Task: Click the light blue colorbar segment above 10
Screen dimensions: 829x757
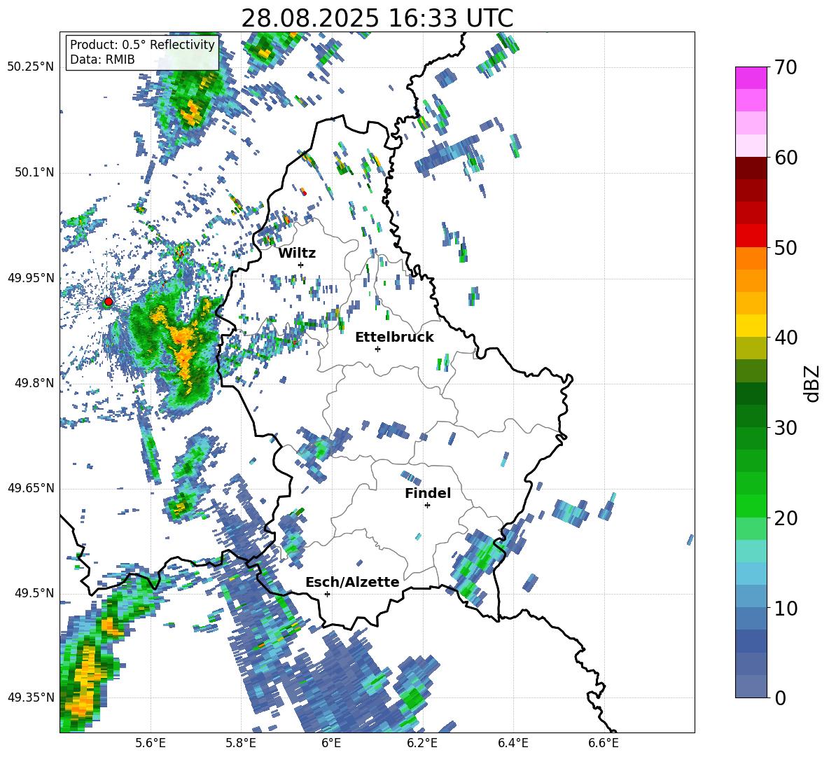Action: coord(751,597)
